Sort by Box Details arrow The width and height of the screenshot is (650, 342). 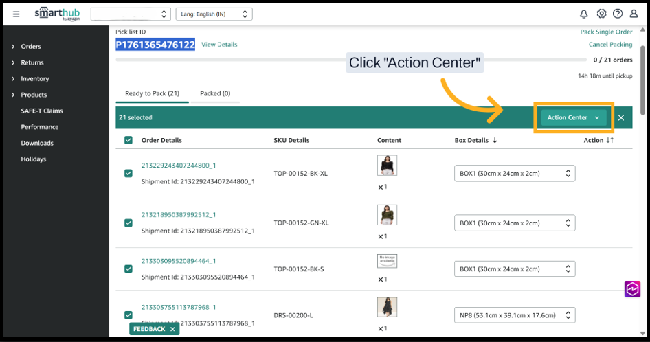[495, 140]
